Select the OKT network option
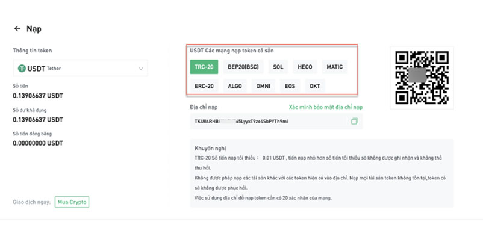 click(x=315, y=86)
